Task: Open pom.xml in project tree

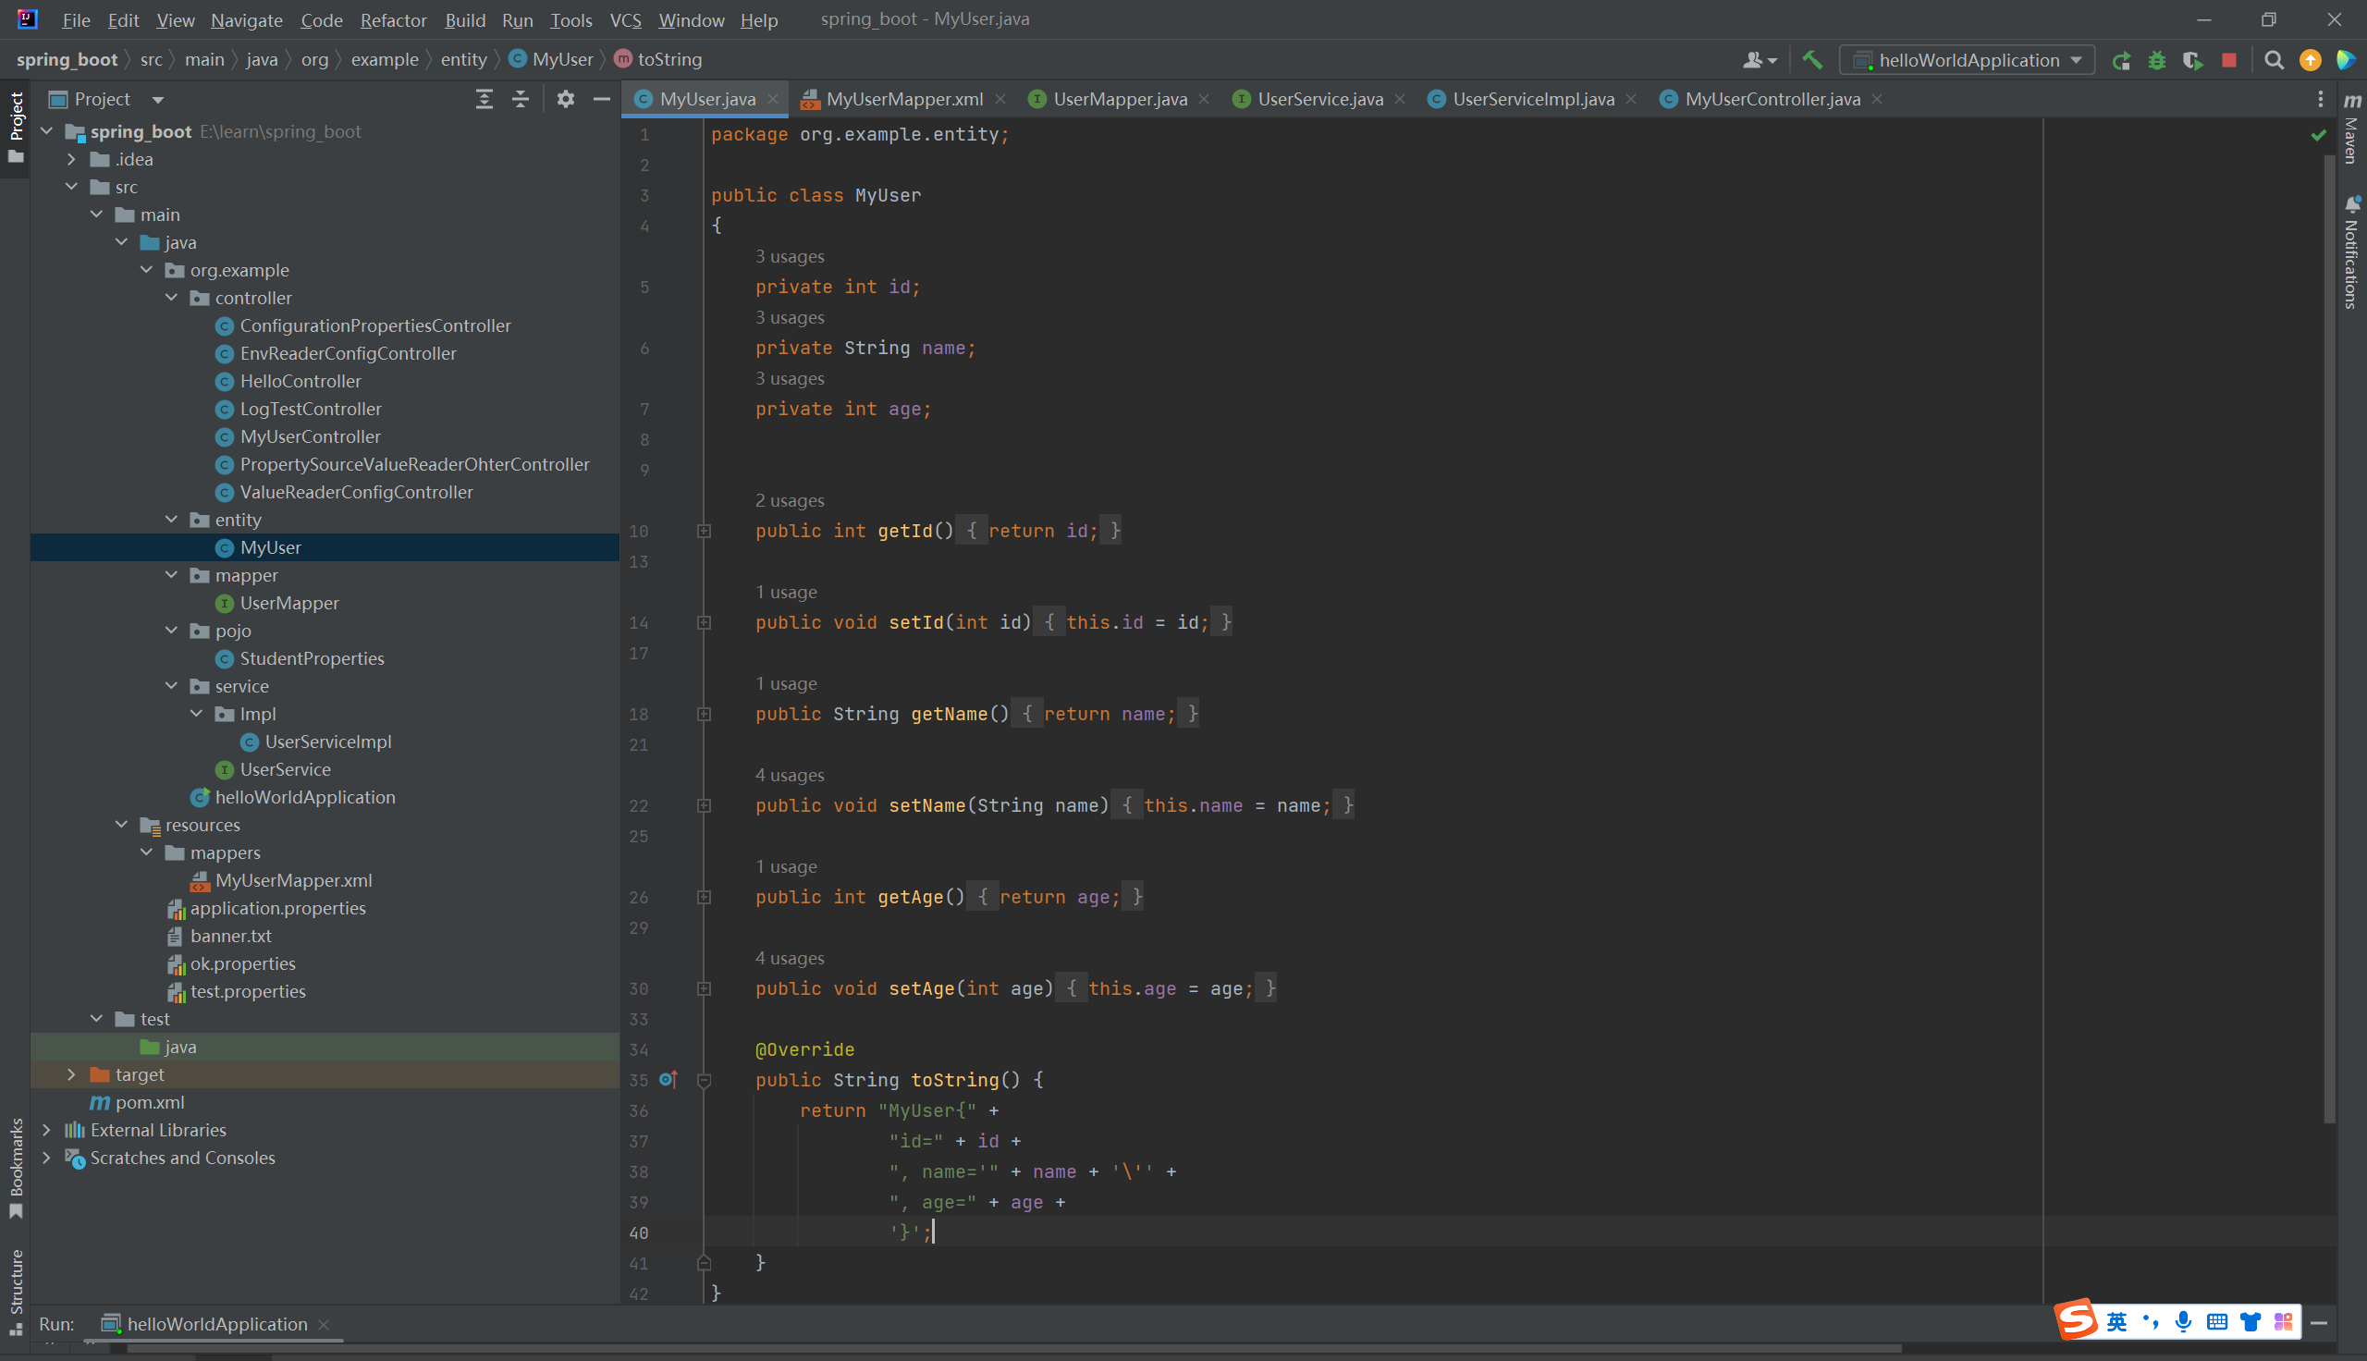Action: [x=150, y=1102]
